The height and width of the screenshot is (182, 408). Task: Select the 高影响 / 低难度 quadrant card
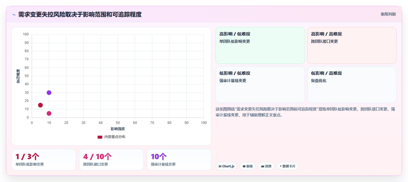pos(260,45)
